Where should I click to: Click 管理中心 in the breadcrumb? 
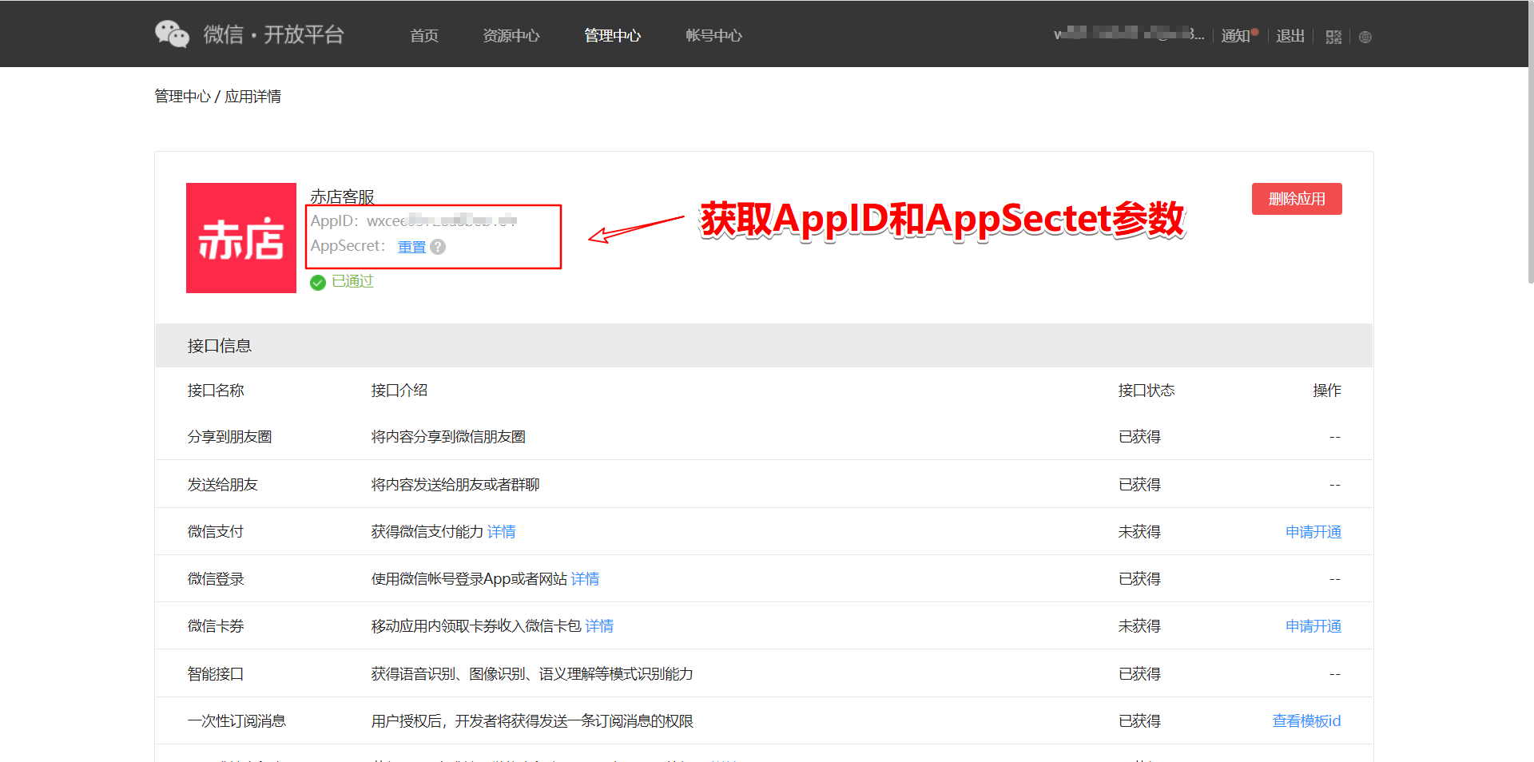pyautogui.click(x=183, y=97)
